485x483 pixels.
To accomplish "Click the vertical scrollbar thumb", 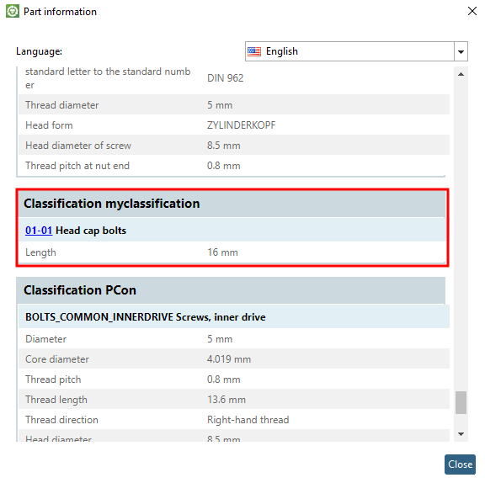I will pyautogui.click(x=461, y=402).
